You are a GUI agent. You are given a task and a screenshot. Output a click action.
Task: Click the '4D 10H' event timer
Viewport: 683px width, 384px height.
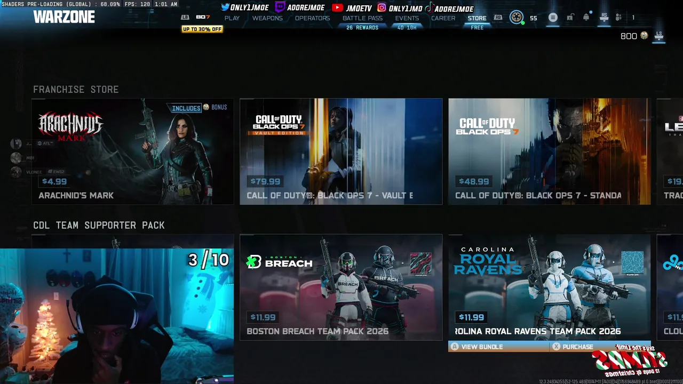[x=407, y=28]
